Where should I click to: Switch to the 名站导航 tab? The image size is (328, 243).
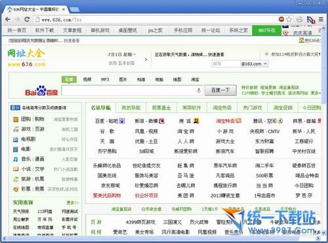[101, 107]
